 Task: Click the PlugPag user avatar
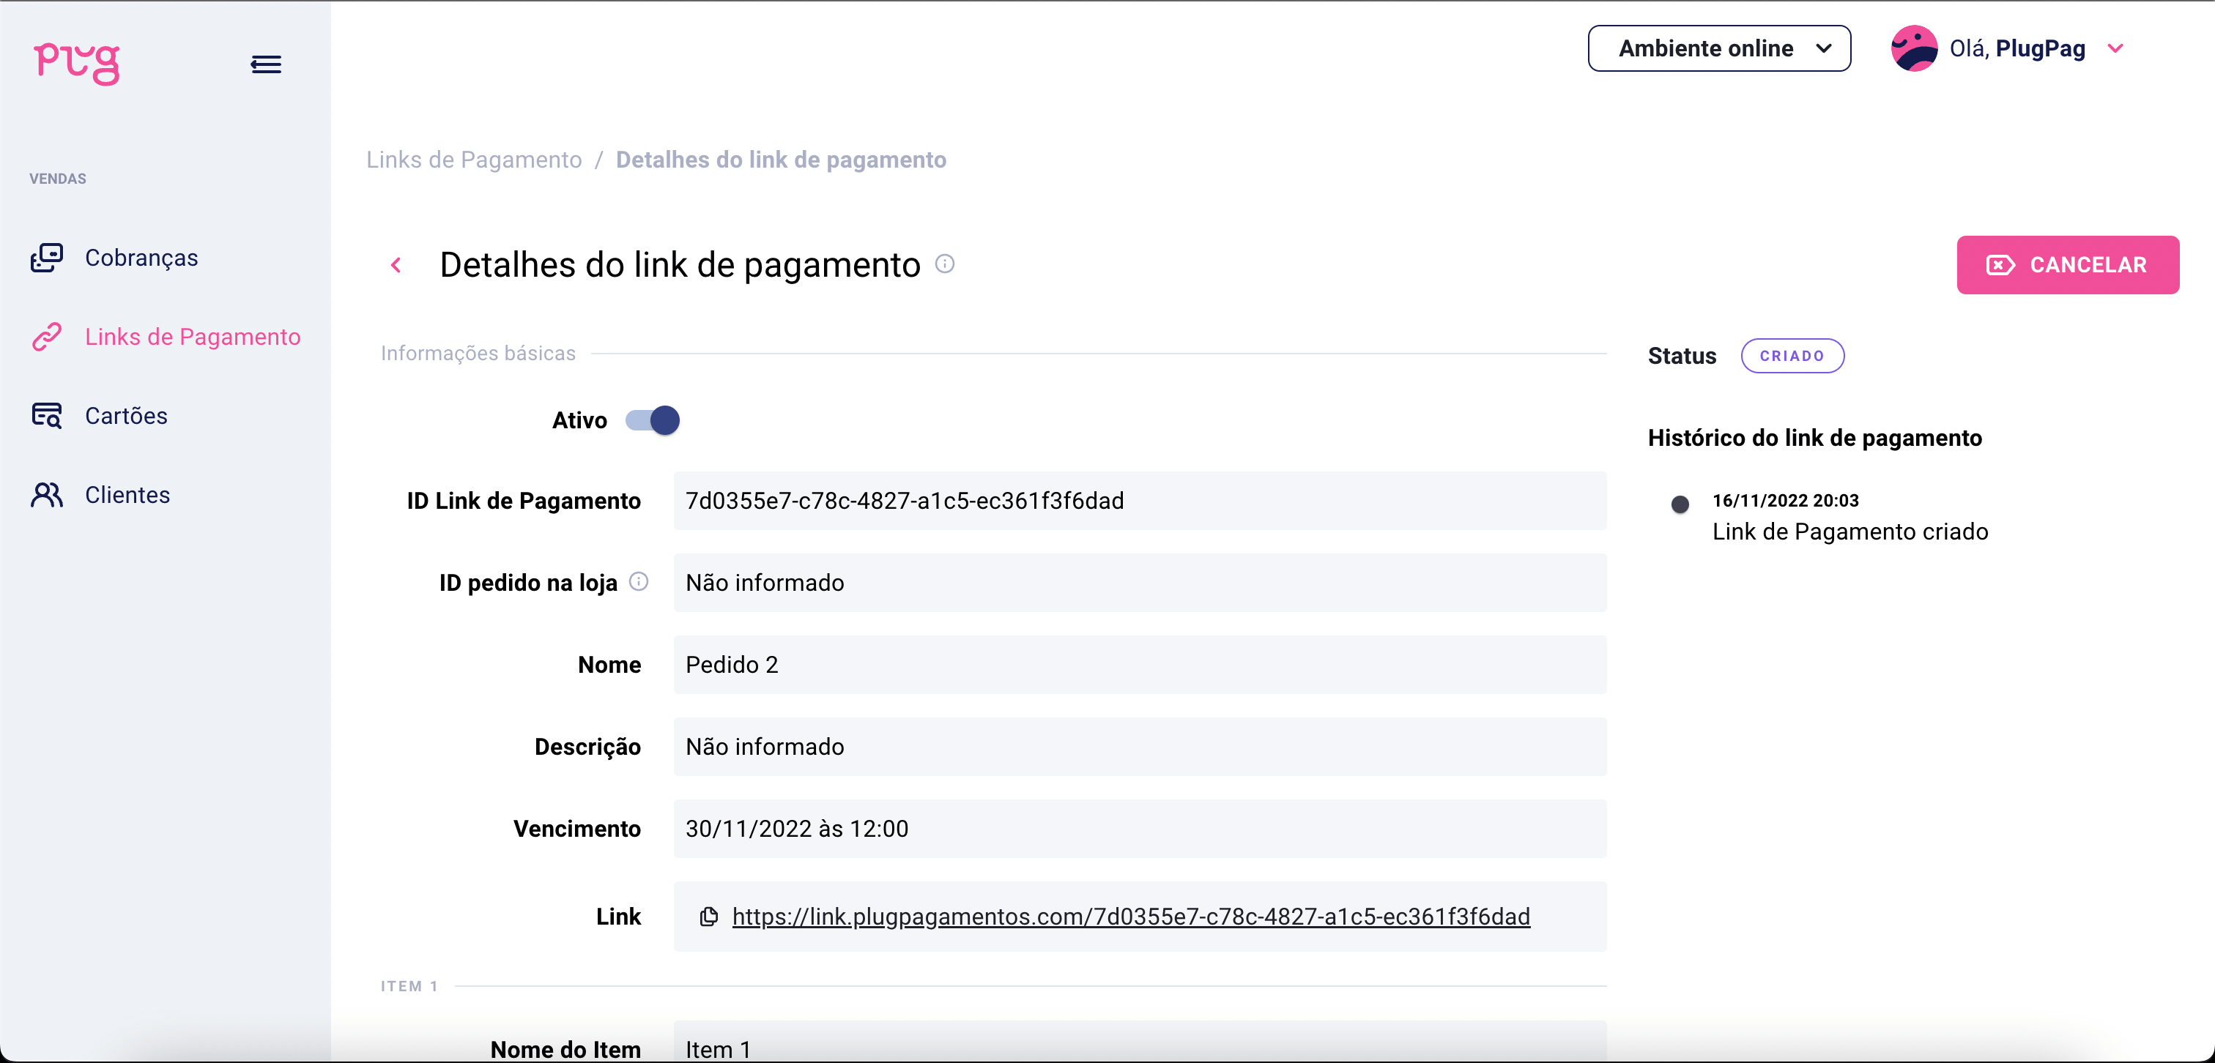(1914, 48)
